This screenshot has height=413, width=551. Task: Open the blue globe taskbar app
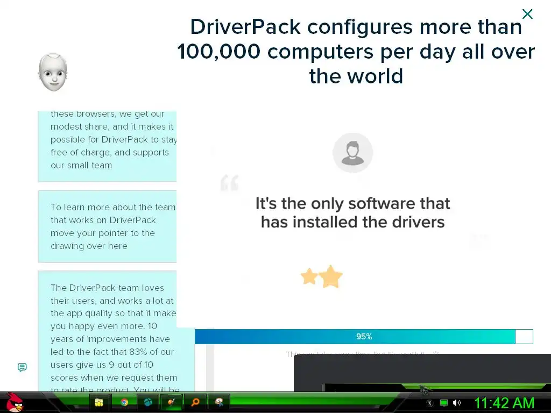(148, 402)
